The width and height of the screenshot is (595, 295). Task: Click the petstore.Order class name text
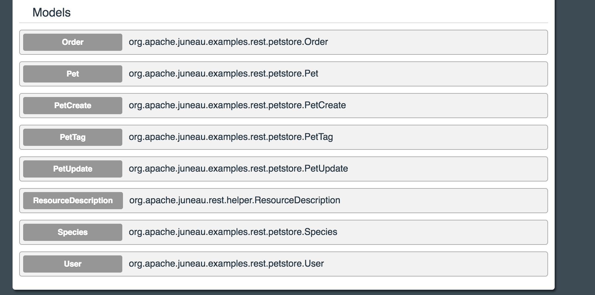(x=228, y=42)
